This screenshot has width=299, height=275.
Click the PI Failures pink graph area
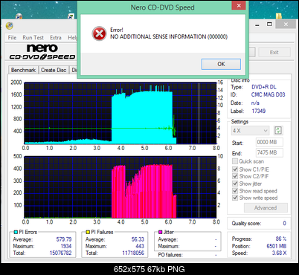[x=144, y=192]
